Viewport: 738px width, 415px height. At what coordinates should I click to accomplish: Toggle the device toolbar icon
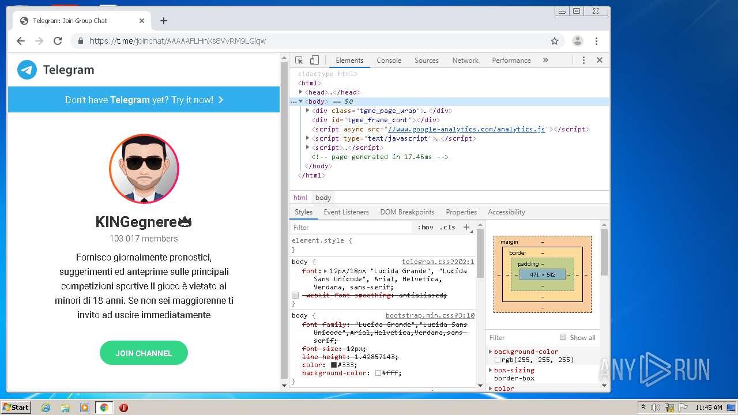tap(314, 60)
